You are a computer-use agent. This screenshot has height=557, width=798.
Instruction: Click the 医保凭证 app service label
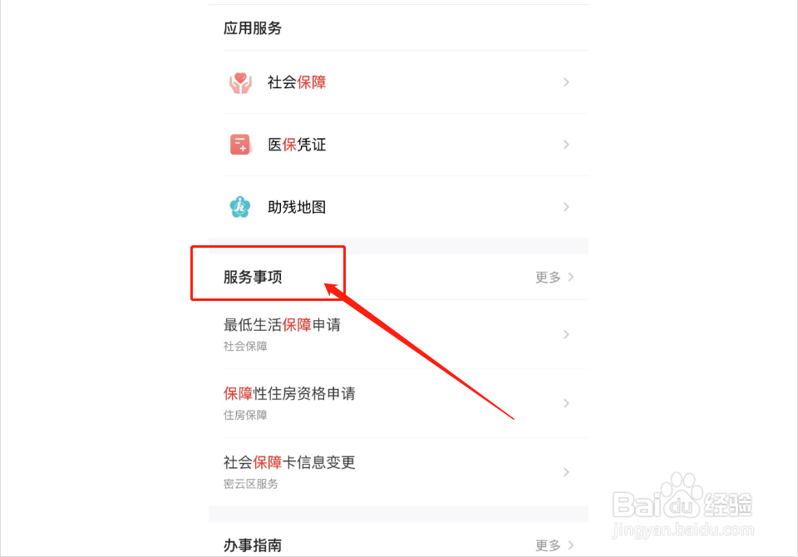297,145
